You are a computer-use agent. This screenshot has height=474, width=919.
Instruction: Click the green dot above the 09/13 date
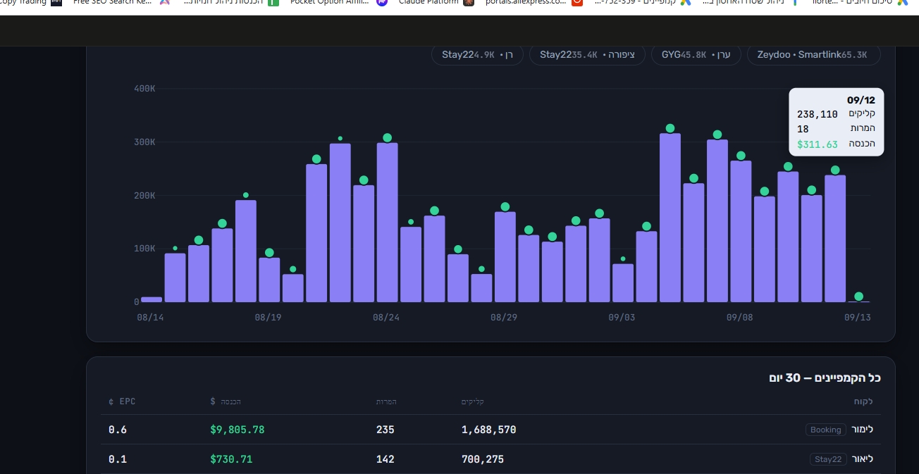coord(858,297)
